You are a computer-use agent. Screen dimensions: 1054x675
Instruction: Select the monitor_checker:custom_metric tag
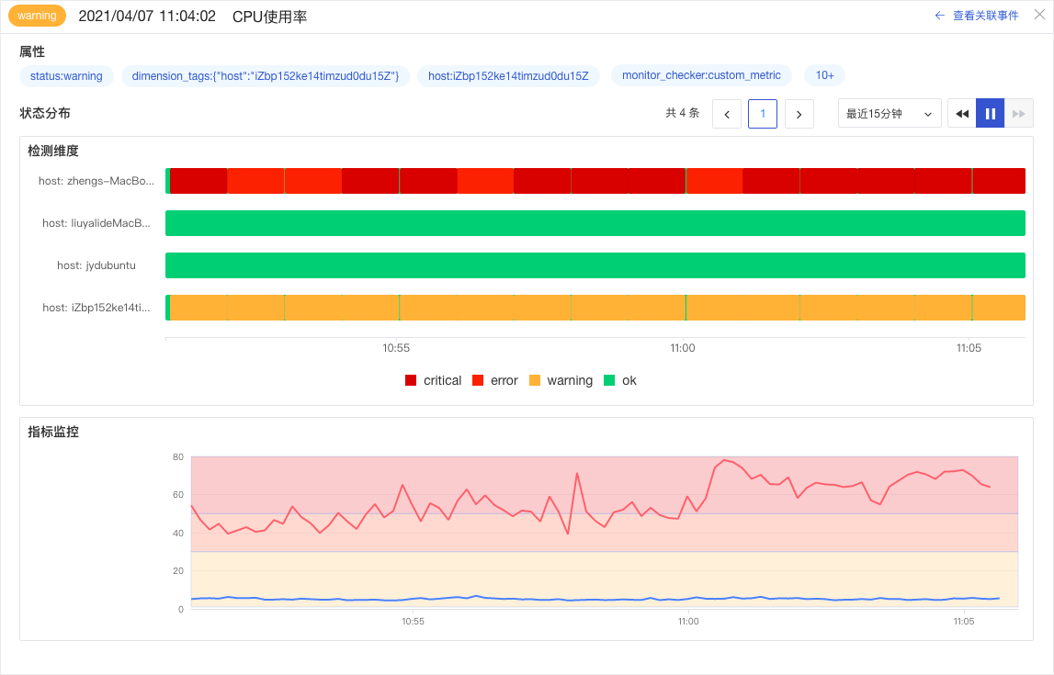point(701,75)
